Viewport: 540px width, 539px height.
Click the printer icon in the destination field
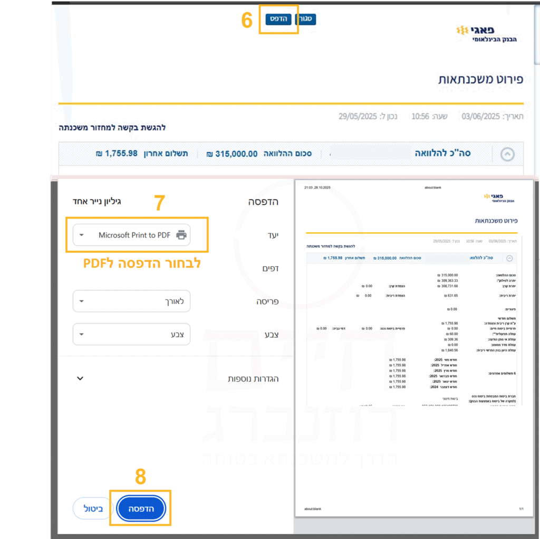pos(181,235)
